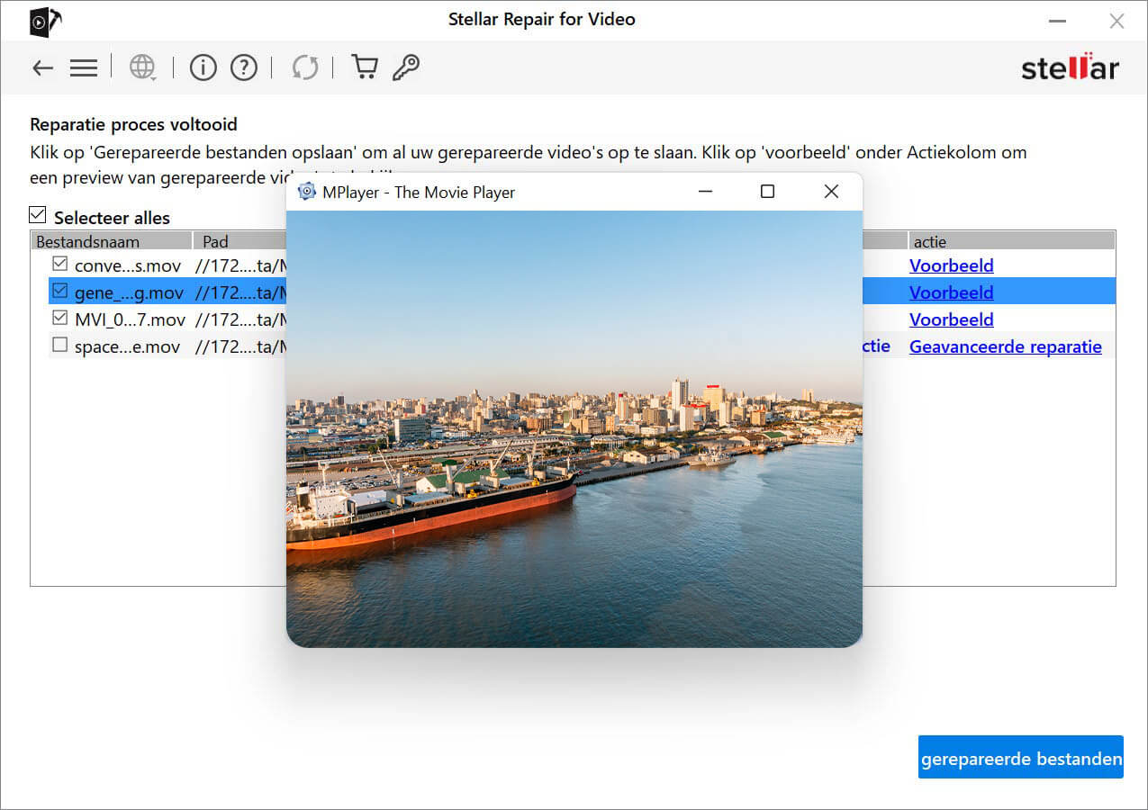This screenshot has height=810, width=1148.
Task: Select the MVI_0...7.mov file name
Action: pyautogui.click(x=131, y=319)
